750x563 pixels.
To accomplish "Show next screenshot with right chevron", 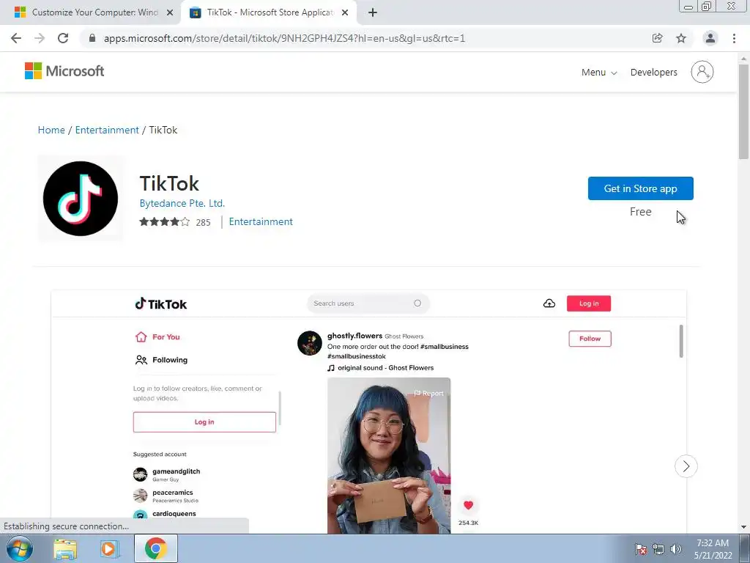I will point(686,466).
